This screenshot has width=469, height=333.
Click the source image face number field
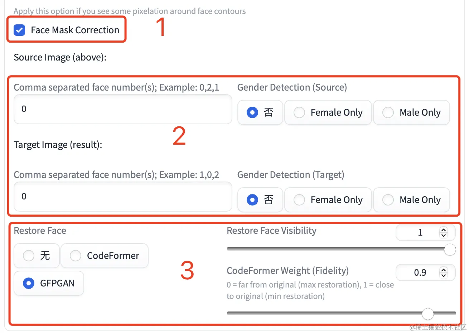(123, 109)
